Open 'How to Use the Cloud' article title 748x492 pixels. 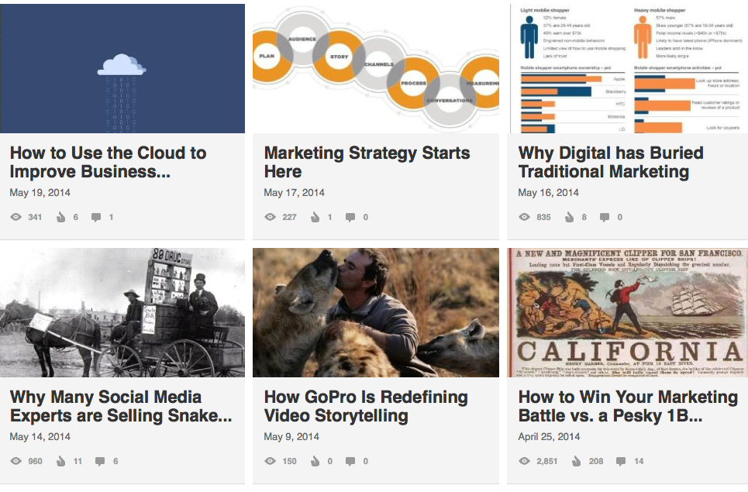pos(108,162)
